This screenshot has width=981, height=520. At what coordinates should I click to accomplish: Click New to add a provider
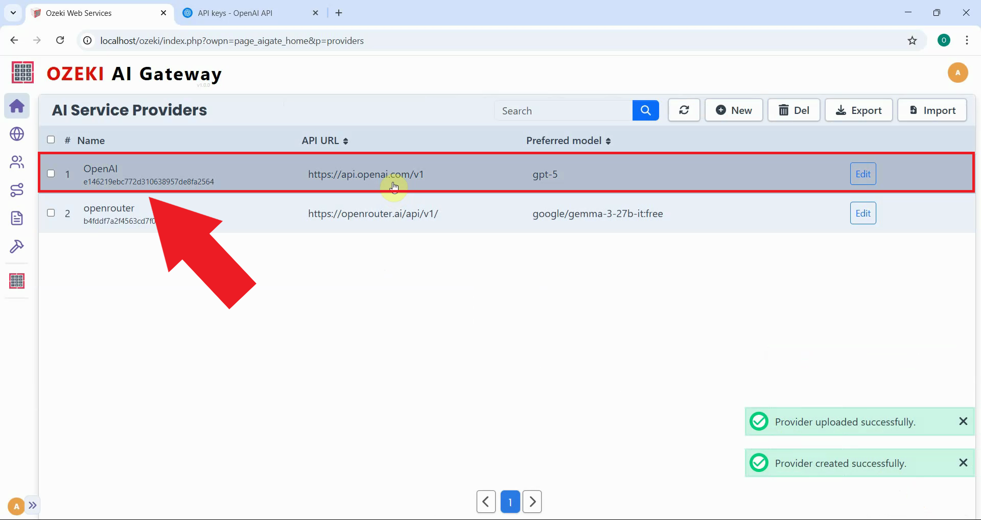(734, 110)
